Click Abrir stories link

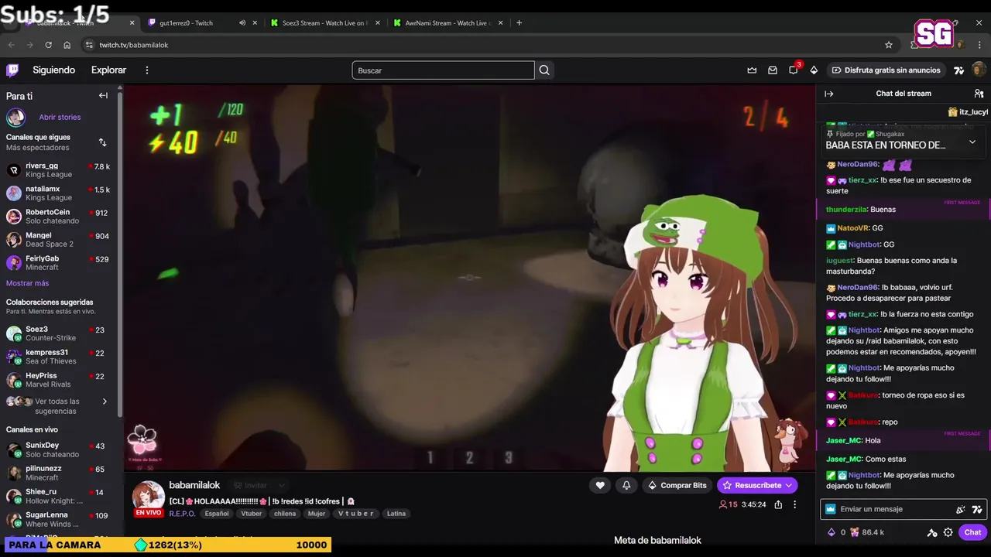click(60, 118)
